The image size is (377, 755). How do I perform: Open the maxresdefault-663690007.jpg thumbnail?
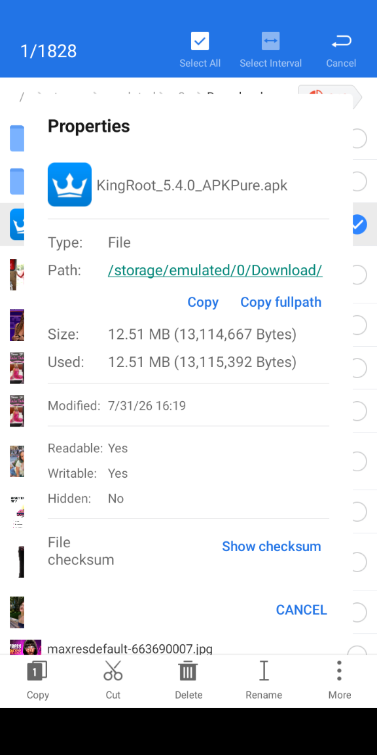click(25, 647)
